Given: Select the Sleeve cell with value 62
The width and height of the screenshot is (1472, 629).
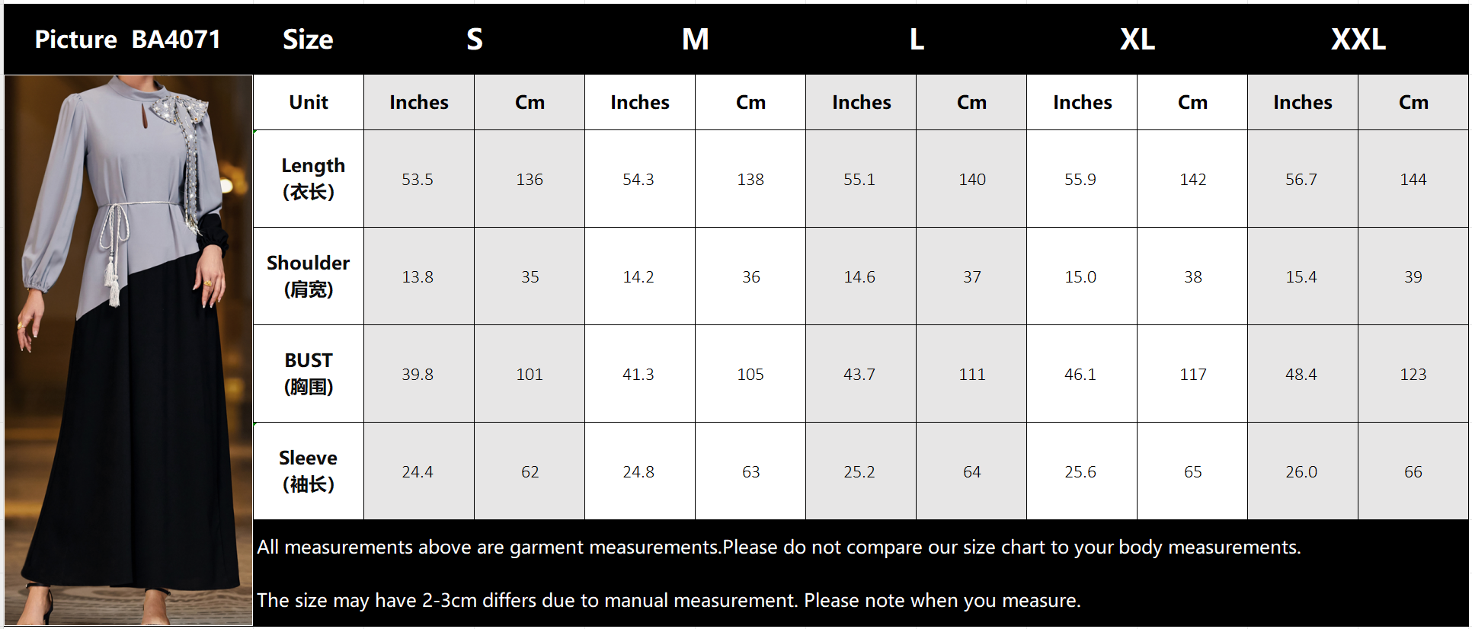Looking at the screenshot, I should pyautogui.click(x=530, y=472).
